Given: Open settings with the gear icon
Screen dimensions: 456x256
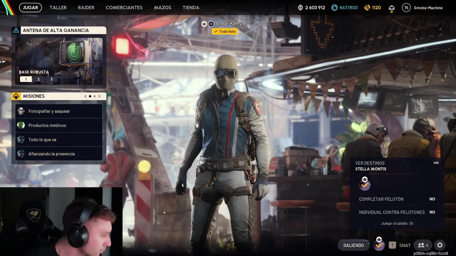Looking at the screenshot, I should pos(440,245).
